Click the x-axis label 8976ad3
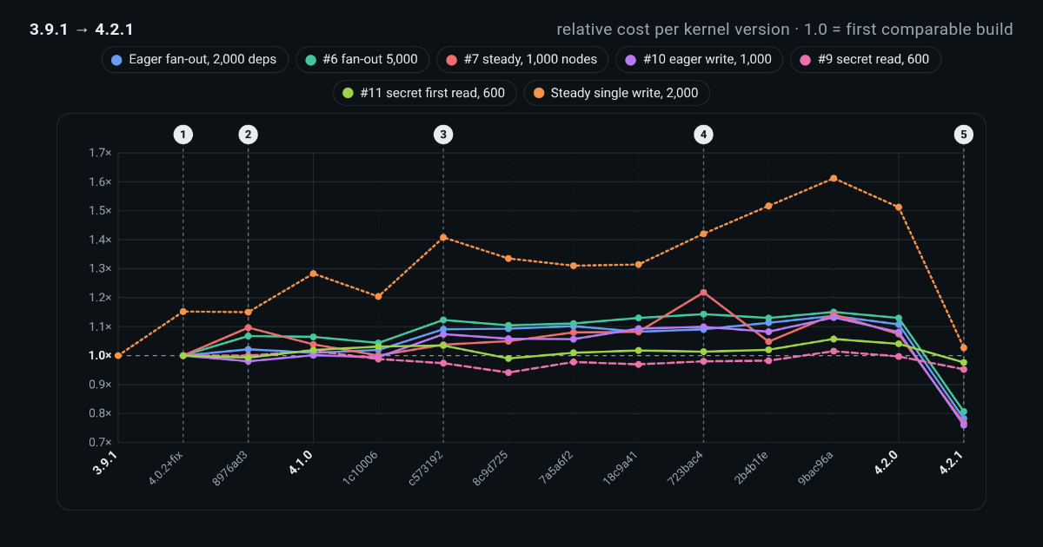 [x=230, y=469]
